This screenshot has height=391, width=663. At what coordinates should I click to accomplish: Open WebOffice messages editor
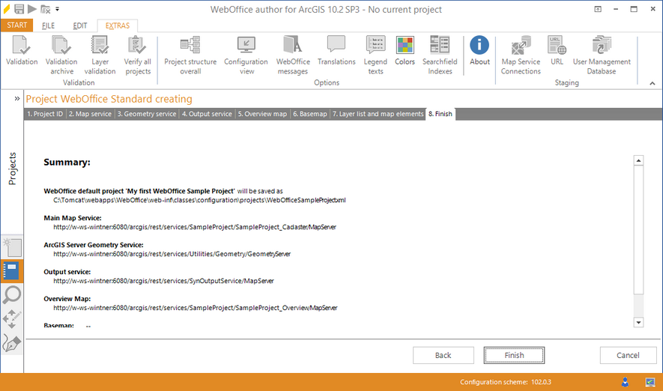point(292,52)
